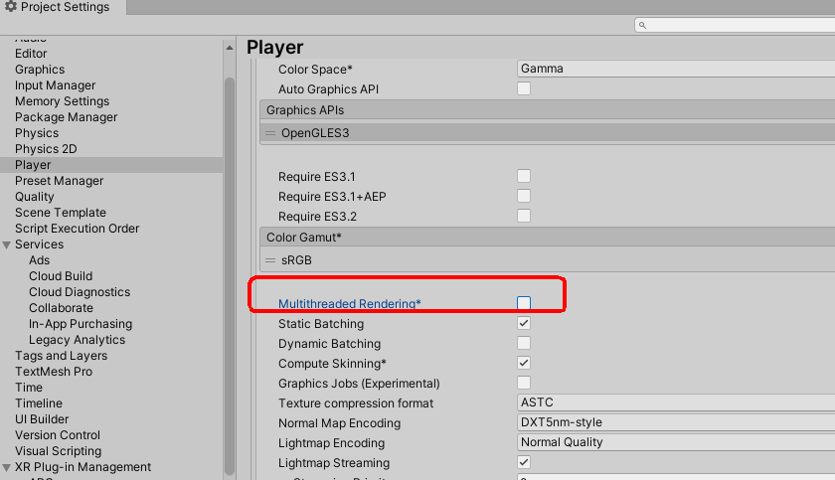835x480 pixels.
Task: Click the Color Gamut* list header
Action: click(548, 238)
